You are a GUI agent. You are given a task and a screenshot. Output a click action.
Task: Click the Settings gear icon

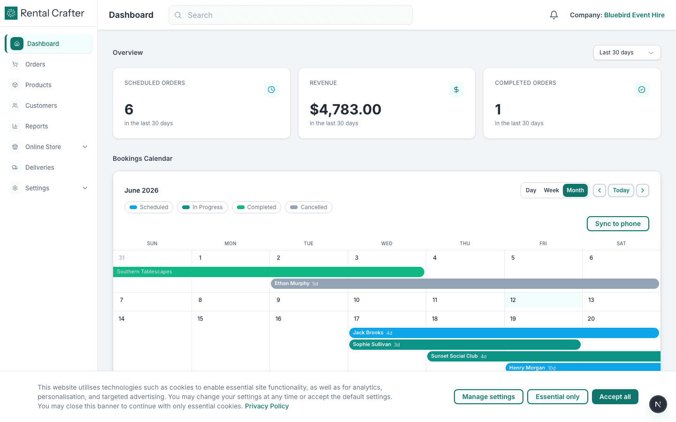point(15,188)
